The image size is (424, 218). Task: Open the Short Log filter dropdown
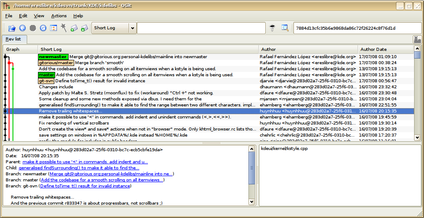click(132, 28)
